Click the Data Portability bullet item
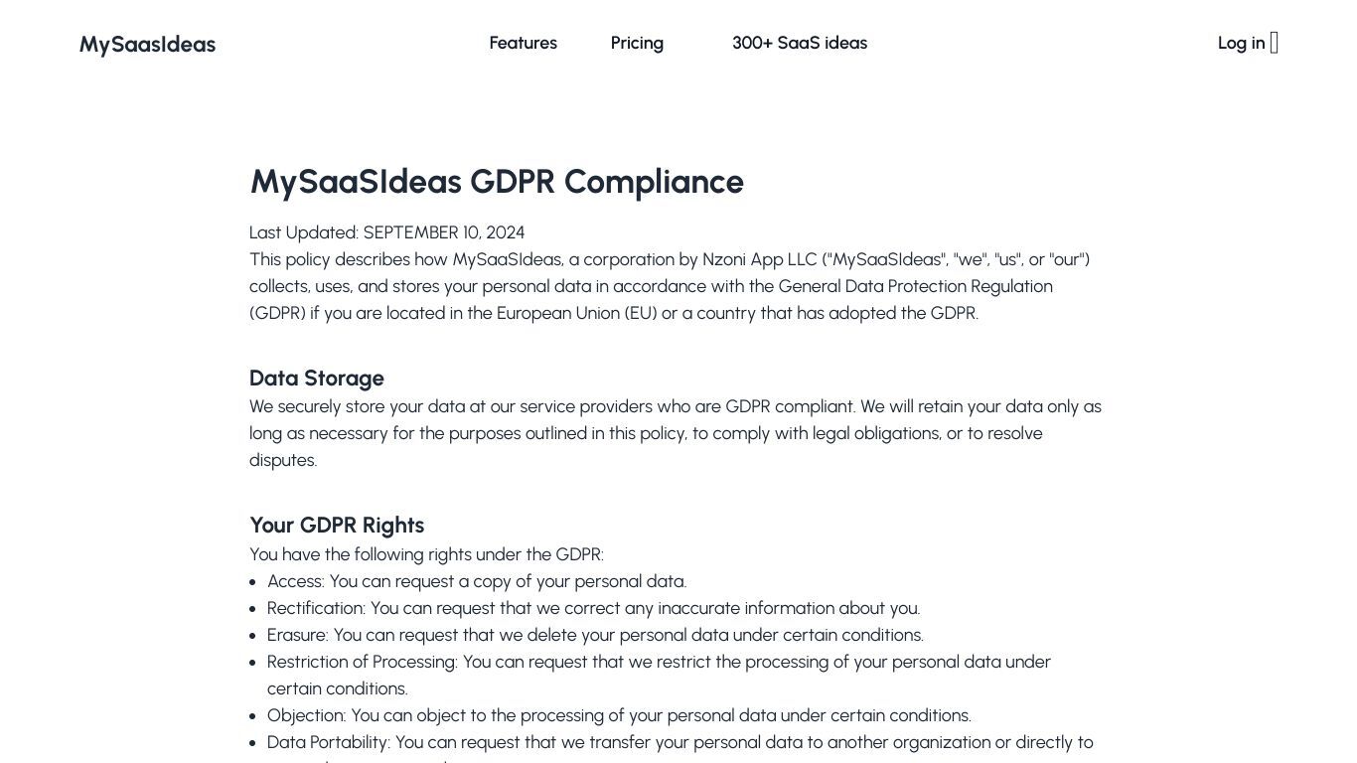 (x=680, y=752)
